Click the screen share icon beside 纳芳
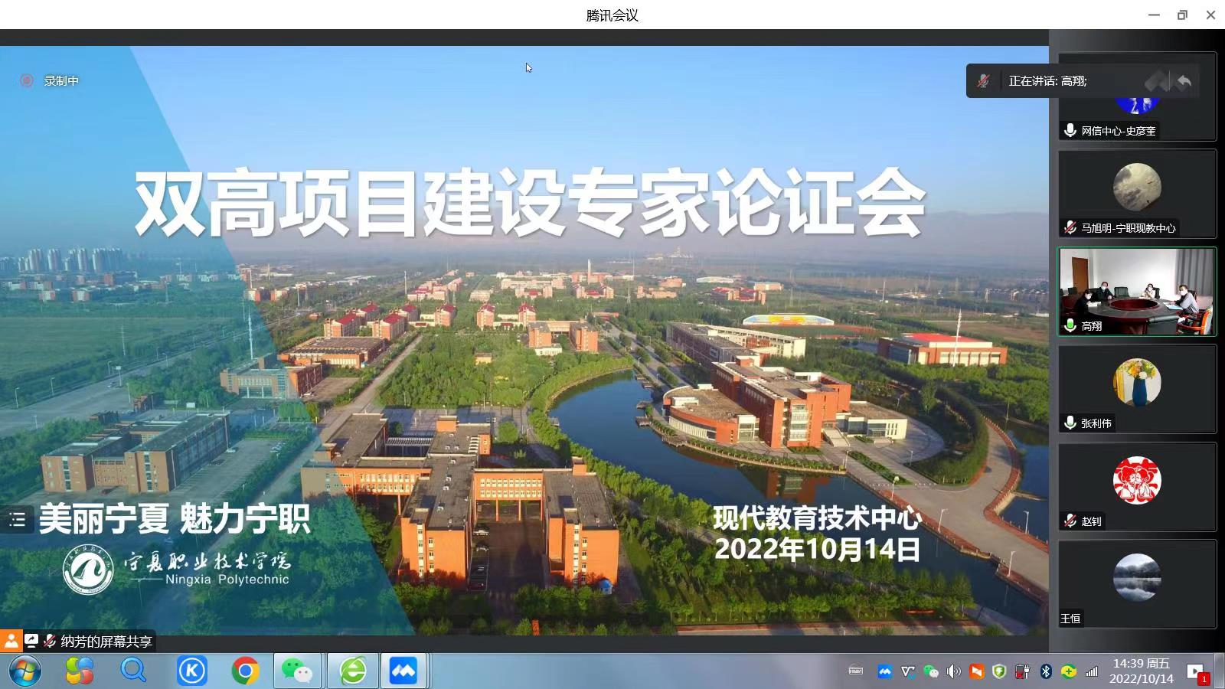 click(x=31, y=641)
